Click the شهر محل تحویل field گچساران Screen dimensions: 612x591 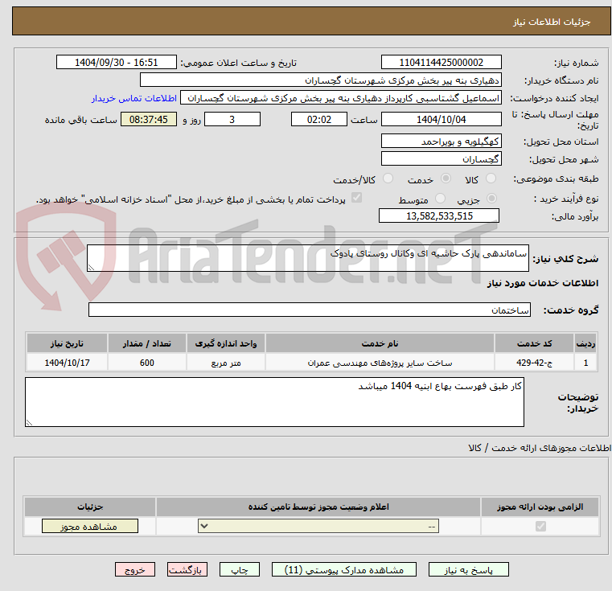[441, 158]
